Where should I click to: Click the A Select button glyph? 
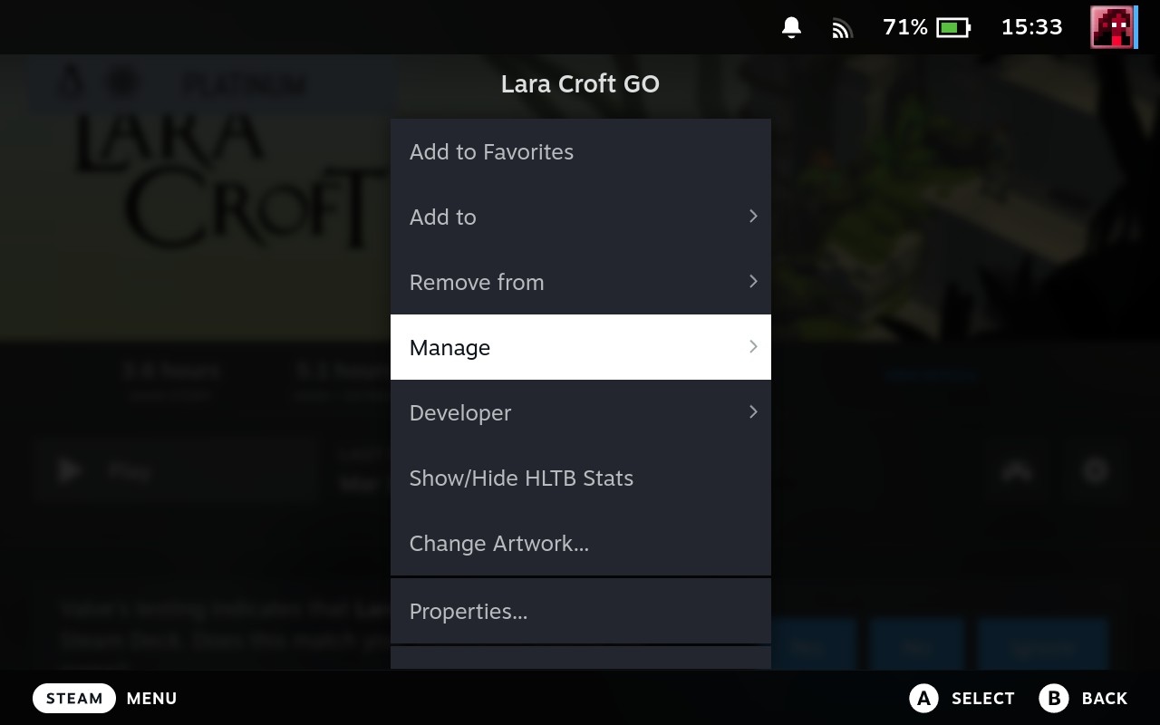[923, 698]
